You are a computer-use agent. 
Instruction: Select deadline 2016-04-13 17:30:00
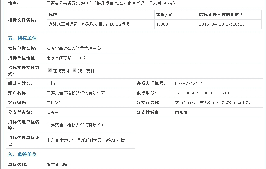(x=222, y=24)
